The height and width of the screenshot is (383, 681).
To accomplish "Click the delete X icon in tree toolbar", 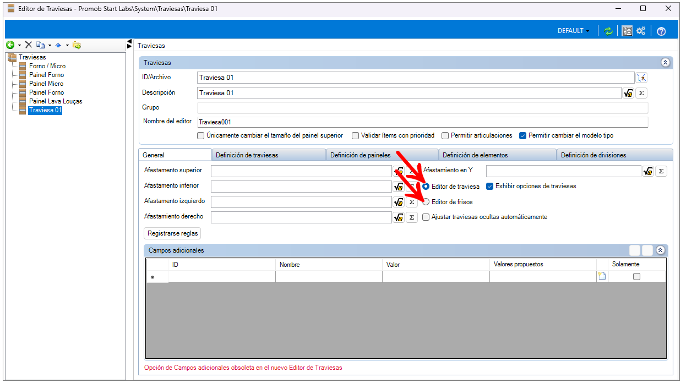I will (28, 45).
